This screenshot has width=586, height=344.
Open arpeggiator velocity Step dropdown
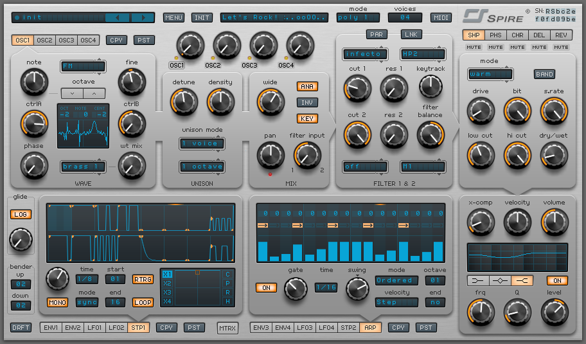coord(396,302)
